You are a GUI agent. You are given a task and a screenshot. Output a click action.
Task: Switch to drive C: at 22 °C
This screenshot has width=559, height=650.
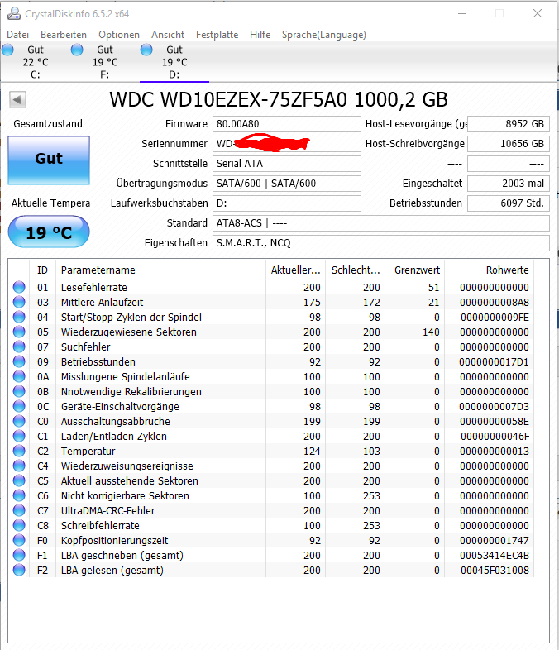tap(36, 62)
